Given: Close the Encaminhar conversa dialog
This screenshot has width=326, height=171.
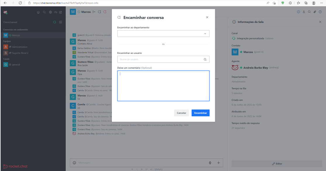Looking at the screenshot, I should [x=207, y=17].
